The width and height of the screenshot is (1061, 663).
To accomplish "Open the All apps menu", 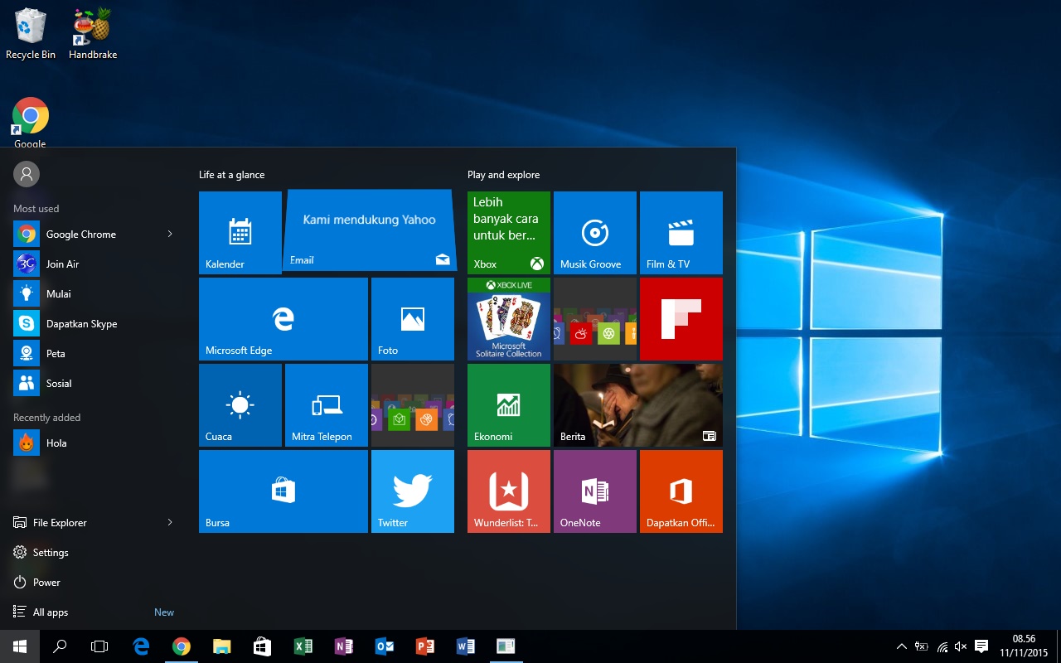I will tap(50, 612).
